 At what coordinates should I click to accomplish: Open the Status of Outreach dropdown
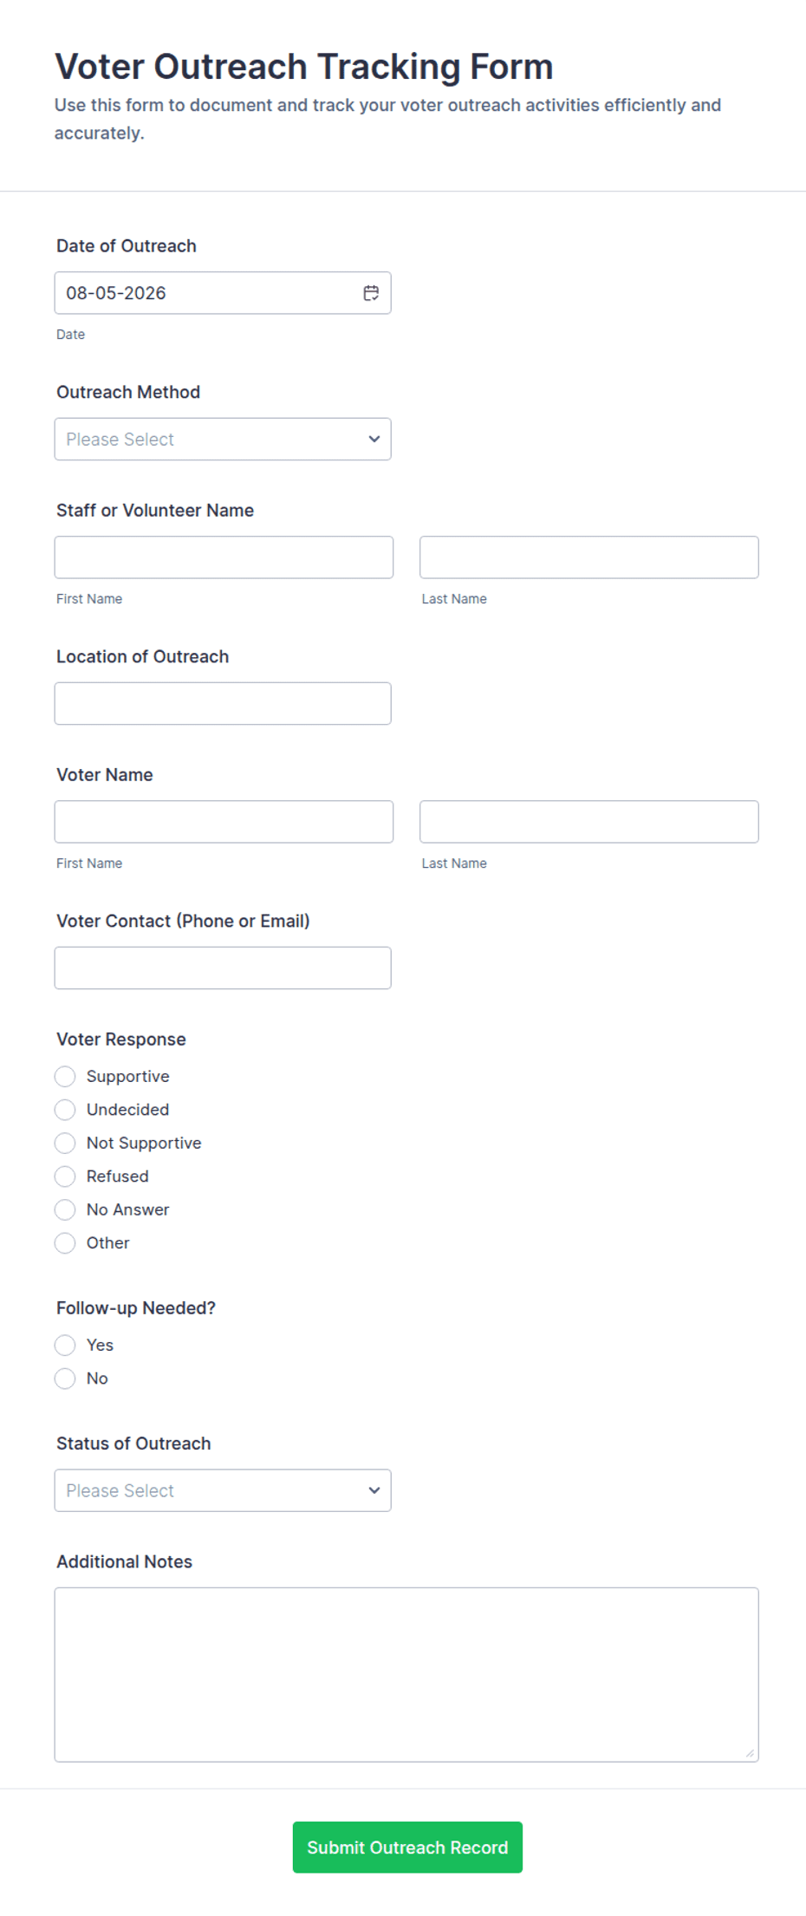pyautogui.click(x=223, y=1490)
